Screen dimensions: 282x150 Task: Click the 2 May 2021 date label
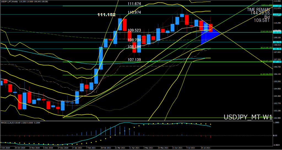pyautogui.click(x=148, y=148)
